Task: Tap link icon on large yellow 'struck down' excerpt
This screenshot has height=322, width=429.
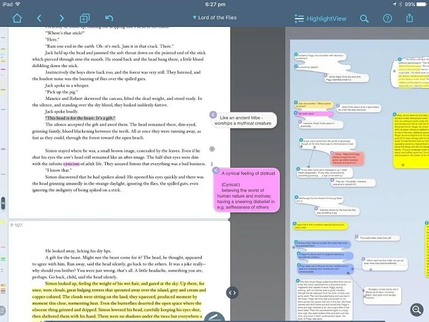Action: pyautogui.click(x=395, y=114)
